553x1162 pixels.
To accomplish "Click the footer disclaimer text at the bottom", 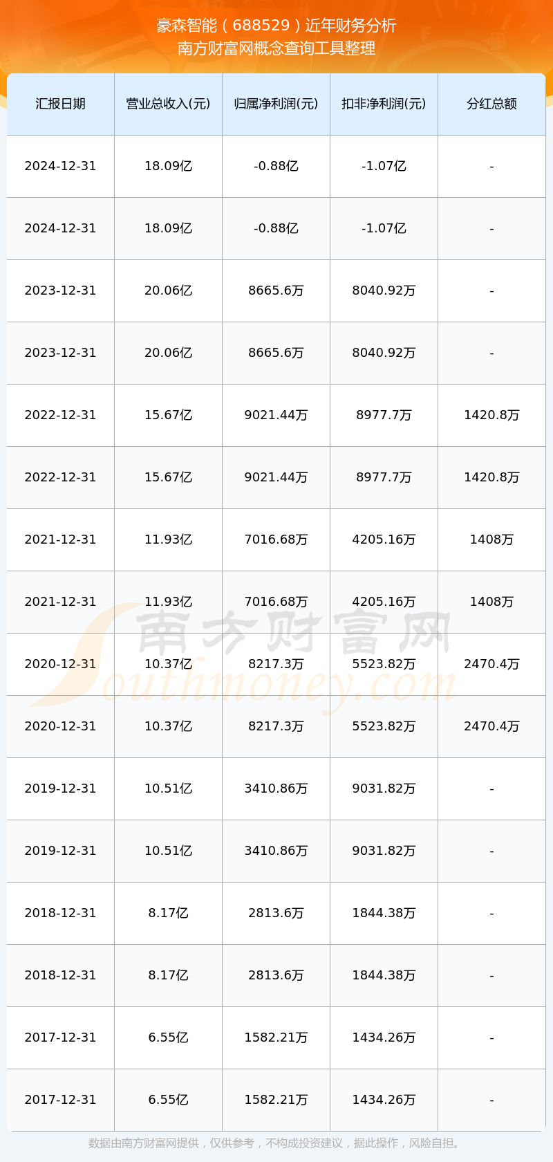I will pyautogui.click(x=276, y=1143).
